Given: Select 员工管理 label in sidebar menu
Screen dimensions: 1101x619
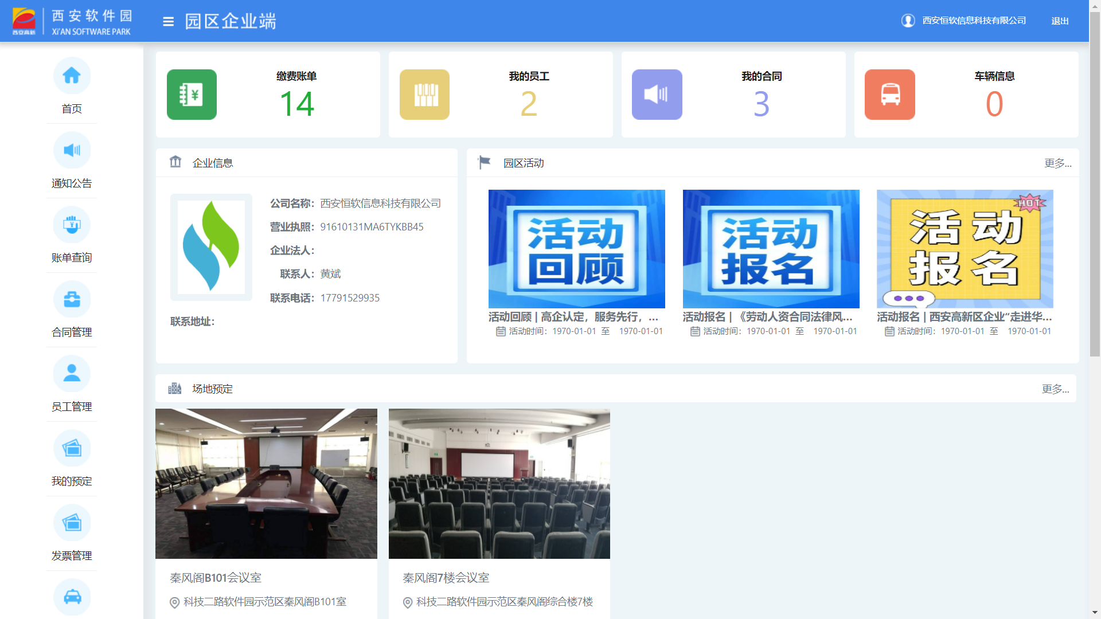Looking at the screenshot, I should coord(72,407).
